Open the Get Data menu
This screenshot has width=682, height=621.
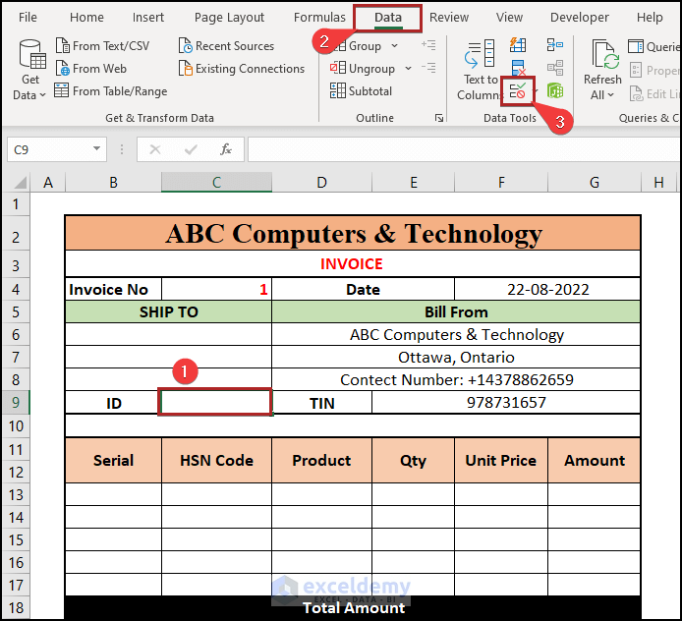(x=30, y=70)
